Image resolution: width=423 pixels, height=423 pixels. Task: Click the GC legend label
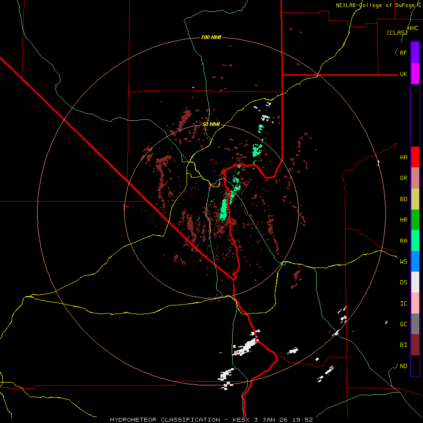click(x=403, y=324)
